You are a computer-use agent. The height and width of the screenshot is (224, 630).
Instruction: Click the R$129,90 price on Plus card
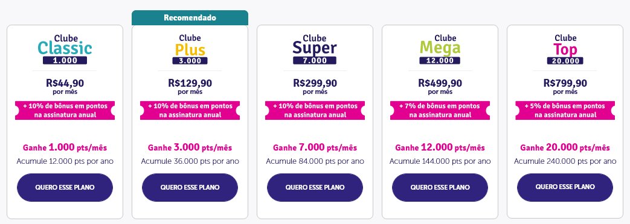[190, 83]
